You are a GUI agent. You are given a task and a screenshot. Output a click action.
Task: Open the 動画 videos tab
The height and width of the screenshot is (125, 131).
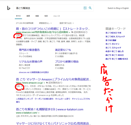pyautogui.click(x=37, y=16)
